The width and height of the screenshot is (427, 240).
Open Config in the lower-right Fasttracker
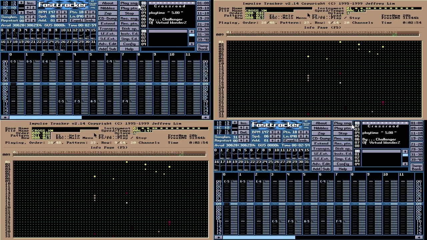(x=343, y=164)
